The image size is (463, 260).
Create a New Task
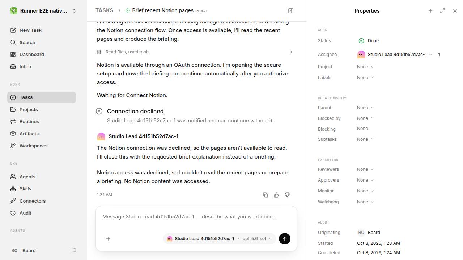point(42,30)
